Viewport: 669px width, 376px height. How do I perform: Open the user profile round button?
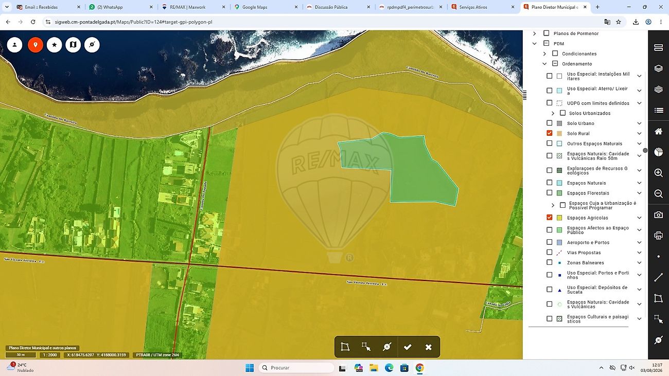tap(15, 45)
